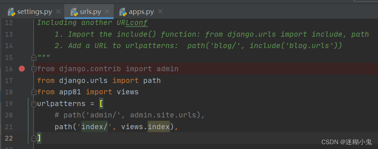Click 'include()' in the line 13 comment

pyautogui.click(x=137, y=34)
